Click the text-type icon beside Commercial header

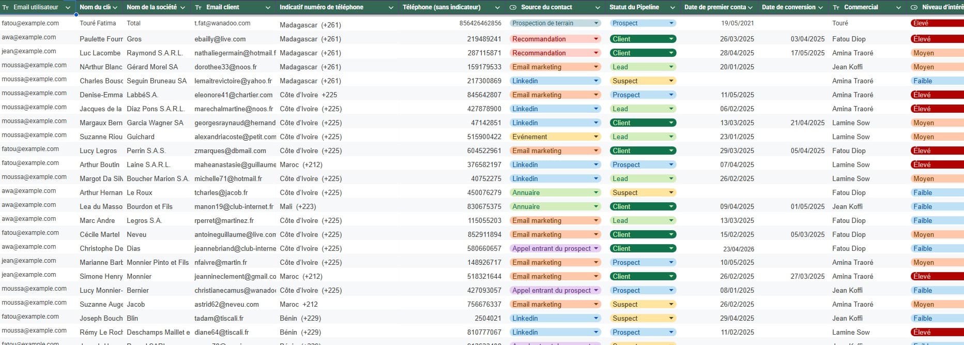click(836, 8)
